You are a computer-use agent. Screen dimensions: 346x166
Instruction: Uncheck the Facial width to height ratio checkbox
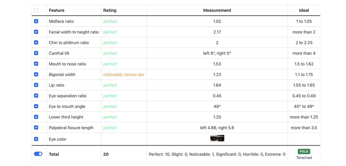[x=36, y=32]
